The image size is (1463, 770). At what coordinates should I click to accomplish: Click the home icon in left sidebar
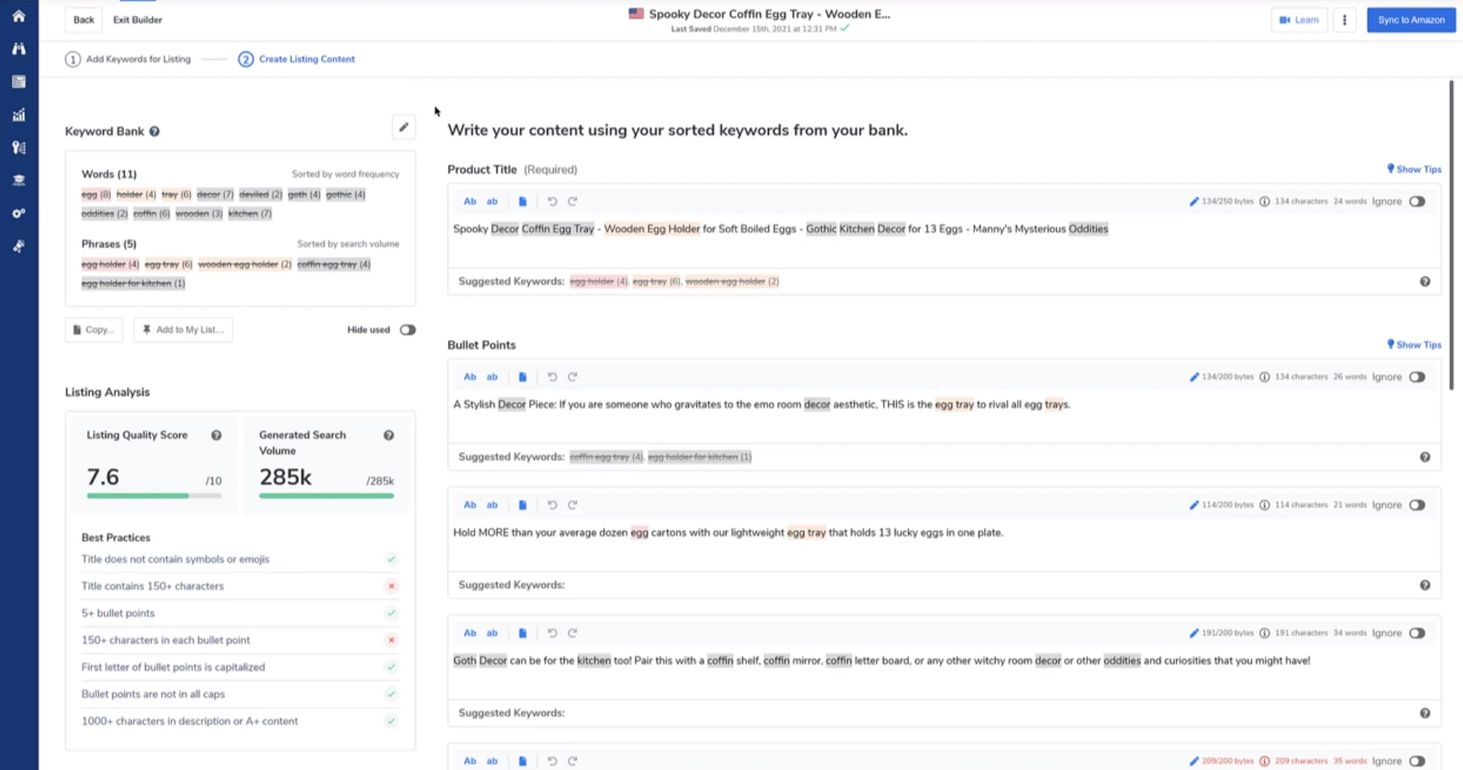[19, 16]
